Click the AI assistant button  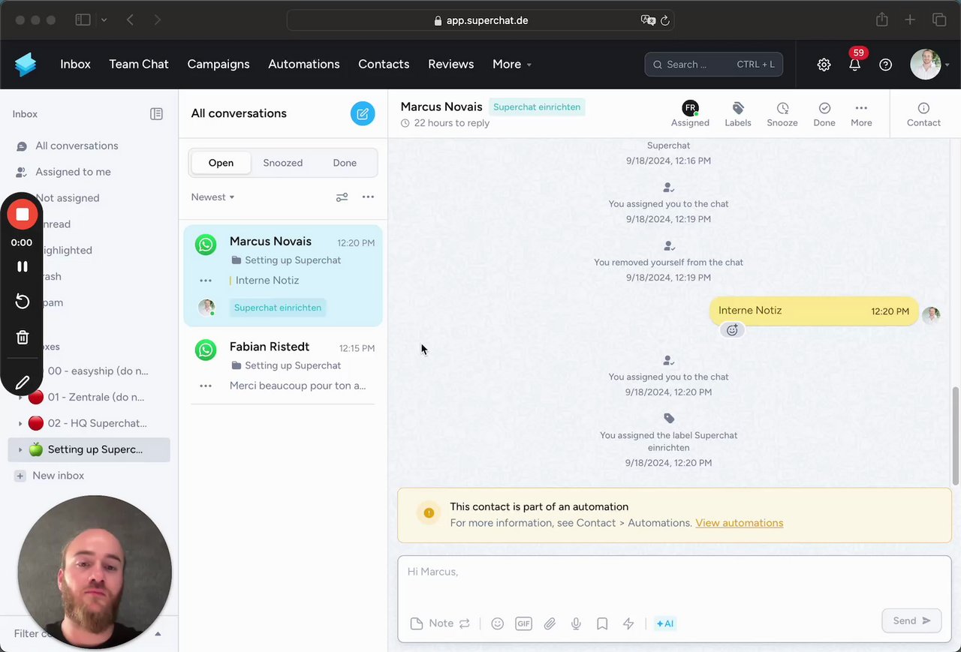coord(665,623)
